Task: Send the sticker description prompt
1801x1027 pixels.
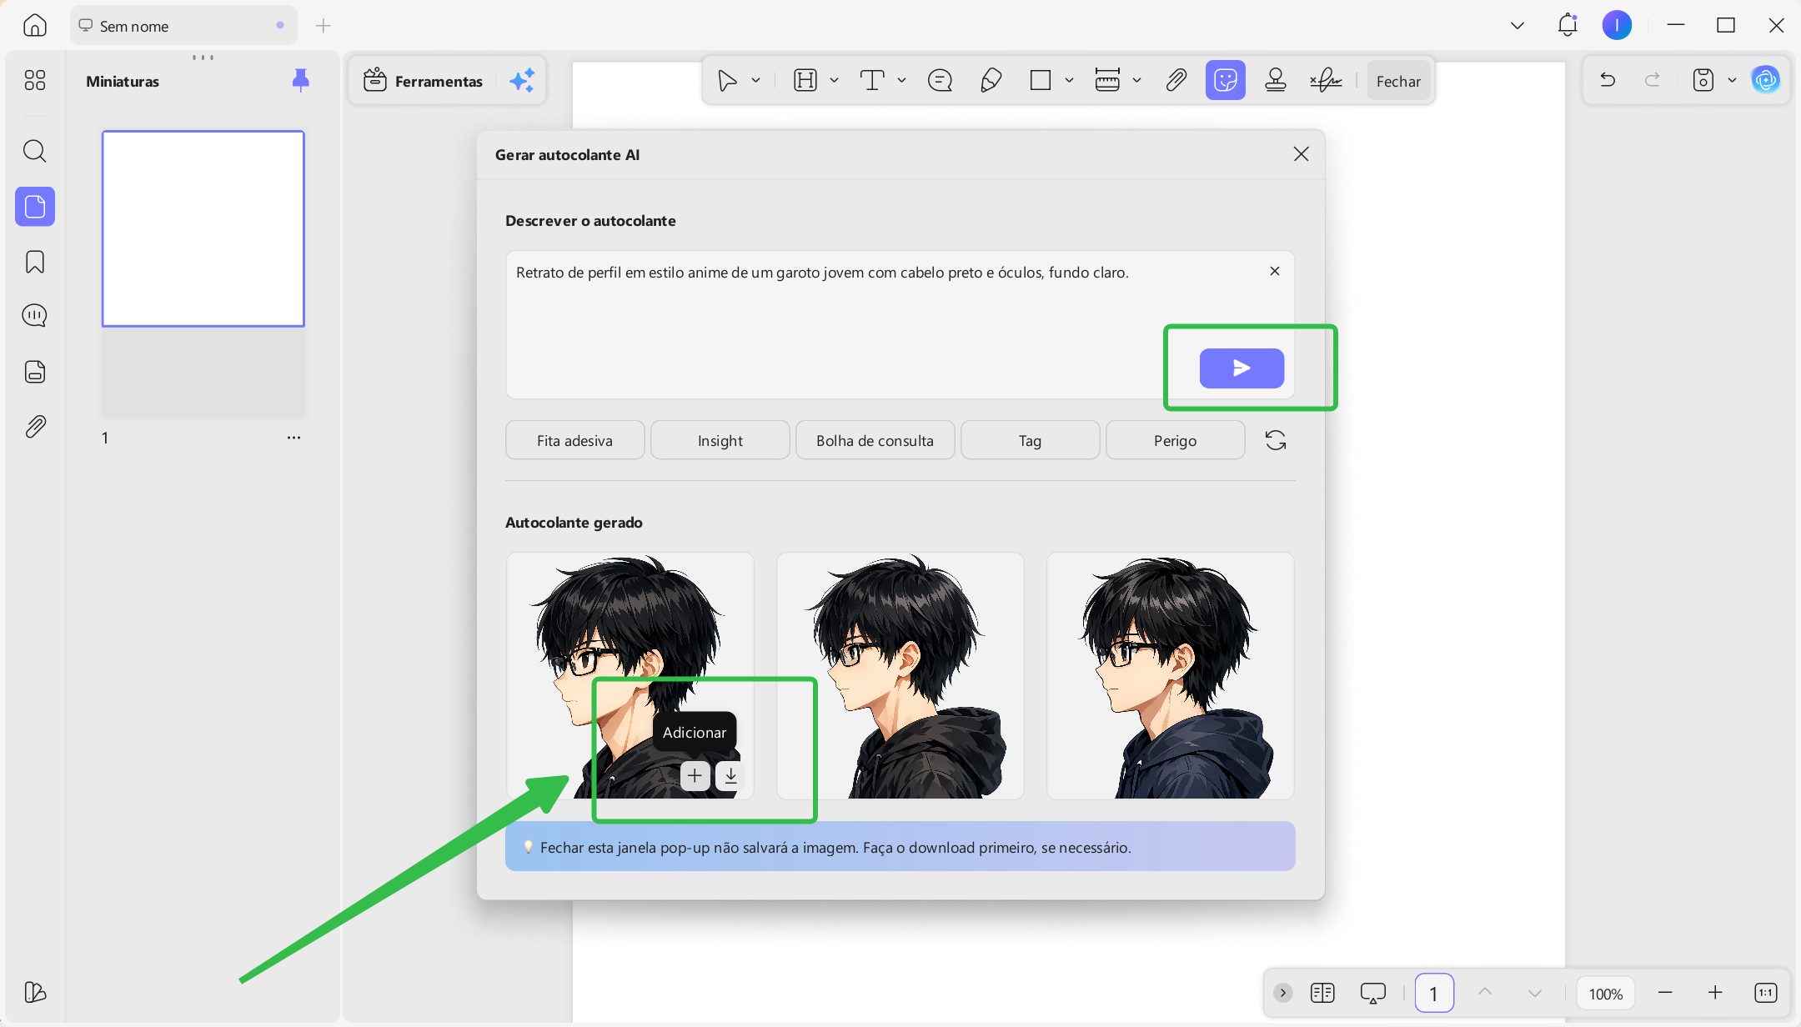Action: point(1242,368)
